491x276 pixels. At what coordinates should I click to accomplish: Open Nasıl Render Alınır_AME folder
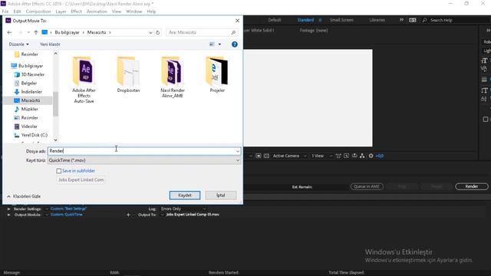pyautogui.click(x=173, y=77)
